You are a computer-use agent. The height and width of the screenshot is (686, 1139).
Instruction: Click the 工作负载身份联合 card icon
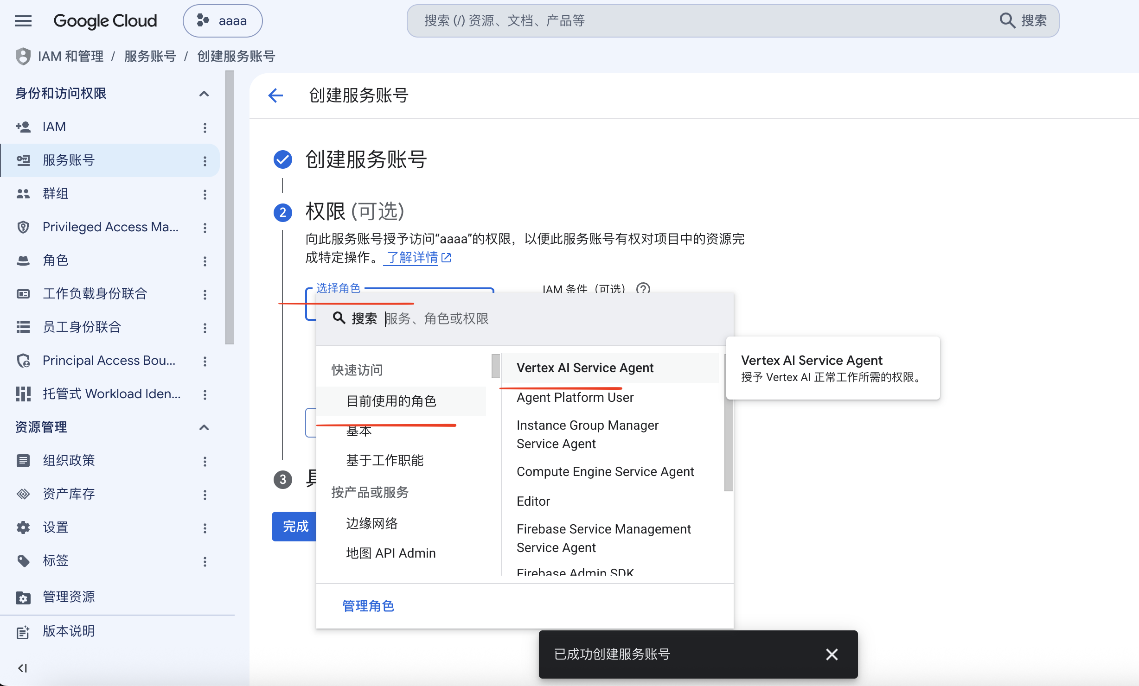23,294
